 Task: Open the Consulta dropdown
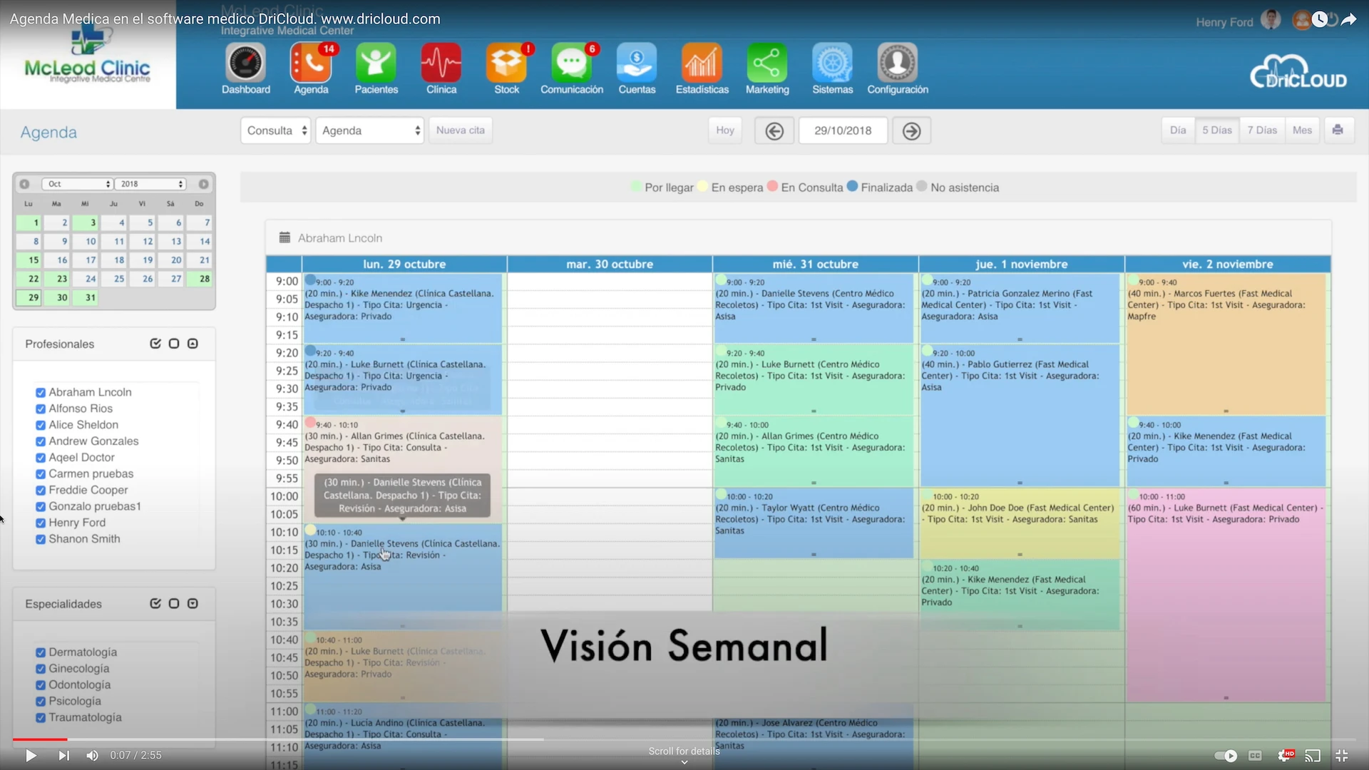pos(275,130)
